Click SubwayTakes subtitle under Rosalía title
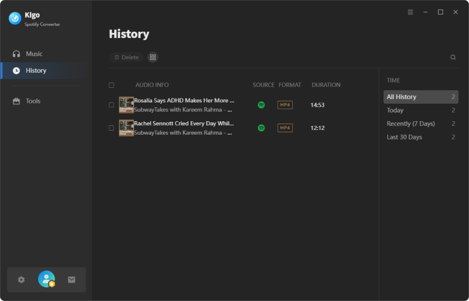 click(183, 110)
